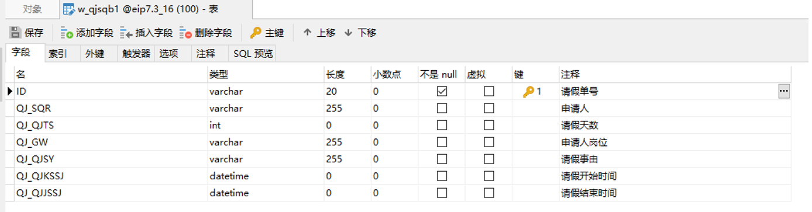Check 虚拟 box in the ID row
The height and width of the screenshot is (212, 812).
pos(489,91)
